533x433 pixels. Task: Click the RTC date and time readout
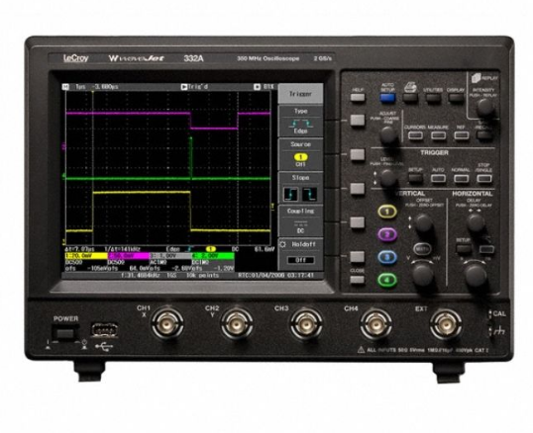point(275,276)
